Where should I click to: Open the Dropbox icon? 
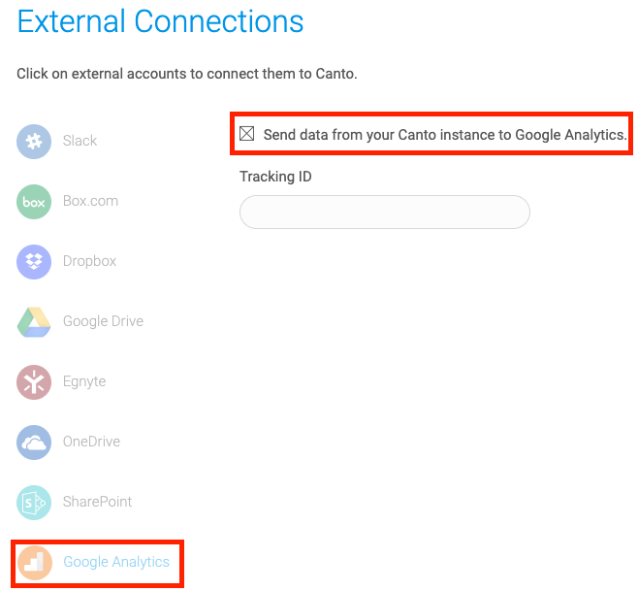(x=34, y=262)
